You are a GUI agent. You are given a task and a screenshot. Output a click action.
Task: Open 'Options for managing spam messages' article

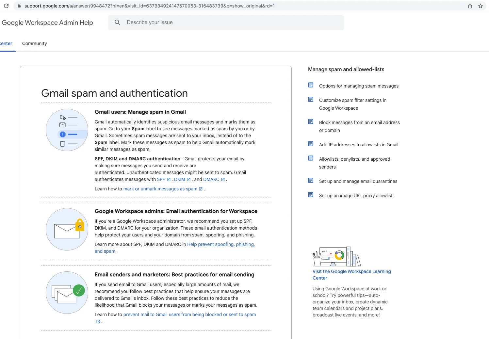click(359, 86)
